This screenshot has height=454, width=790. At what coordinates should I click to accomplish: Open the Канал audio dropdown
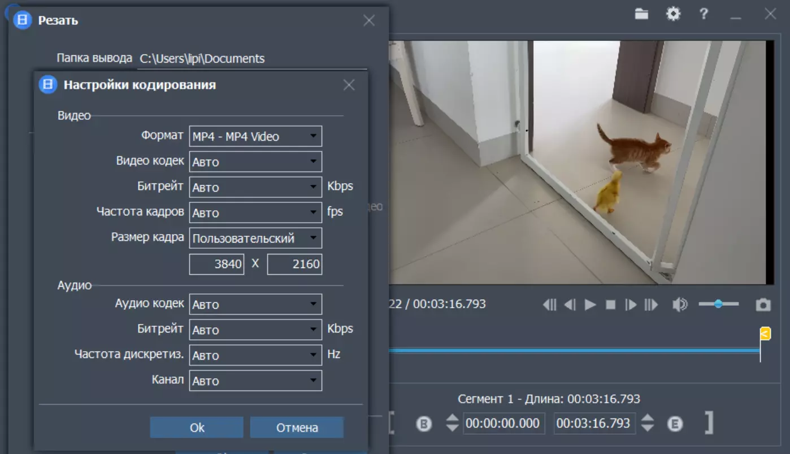point(255,381)
